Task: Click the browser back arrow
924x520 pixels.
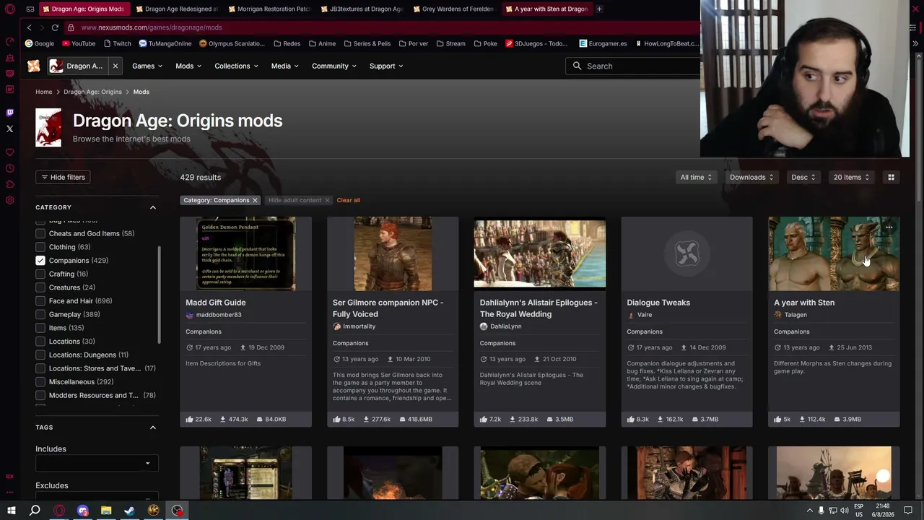Action: (x=29, y=27)
